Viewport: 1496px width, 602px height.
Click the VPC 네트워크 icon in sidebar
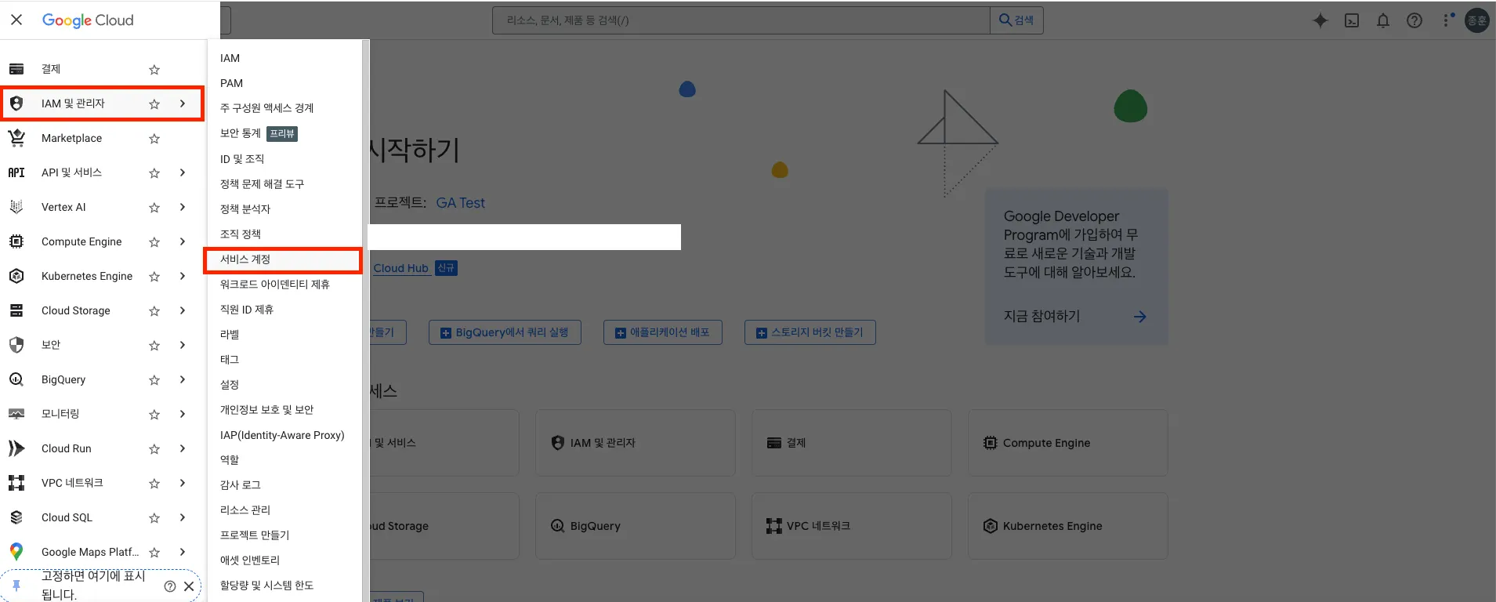pos(16,483)
